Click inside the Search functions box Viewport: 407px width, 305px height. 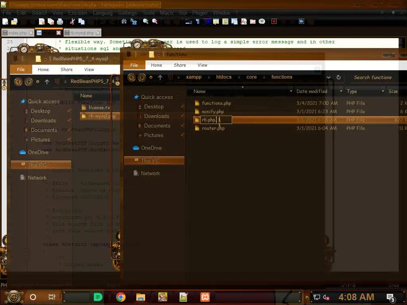(376, 77)
